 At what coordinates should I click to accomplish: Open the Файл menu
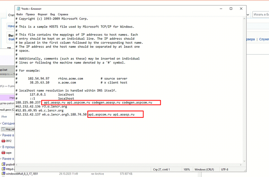click(19, 14)
